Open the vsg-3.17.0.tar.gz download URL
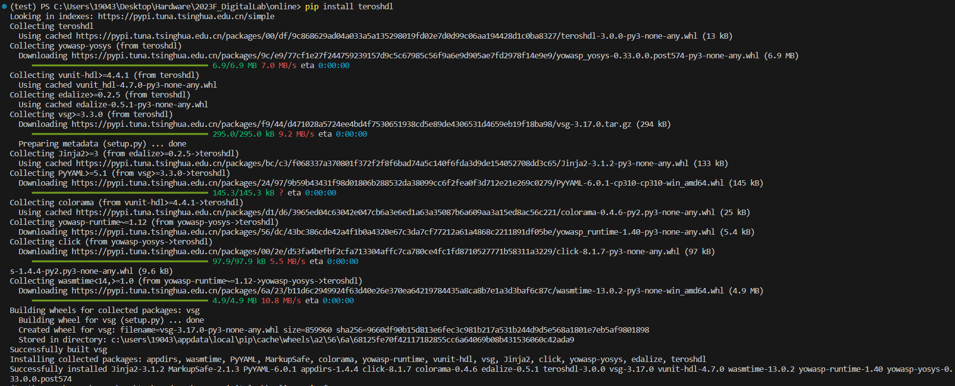Image resolution: width=955 pixels, height=386 pixels. (x=351, y=124)
